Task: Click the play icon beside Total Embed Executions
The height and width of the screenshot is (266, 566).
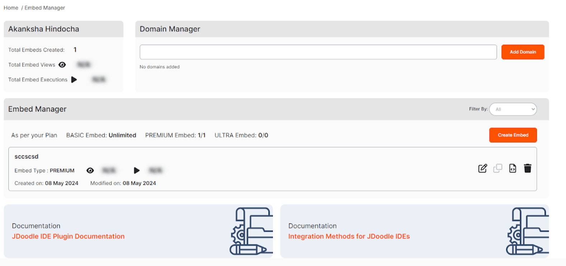Action: click(74, 80)
